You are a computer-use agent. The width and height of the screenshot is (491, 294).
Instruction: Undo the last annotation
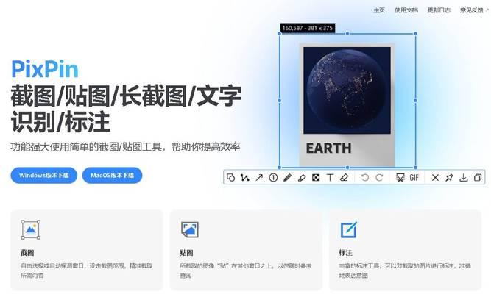click(365, 178)
